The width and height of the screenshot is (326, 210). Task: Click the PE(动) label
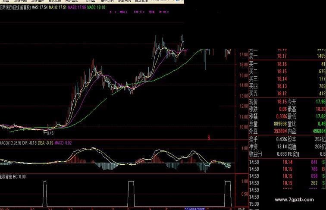coord(293,154)
